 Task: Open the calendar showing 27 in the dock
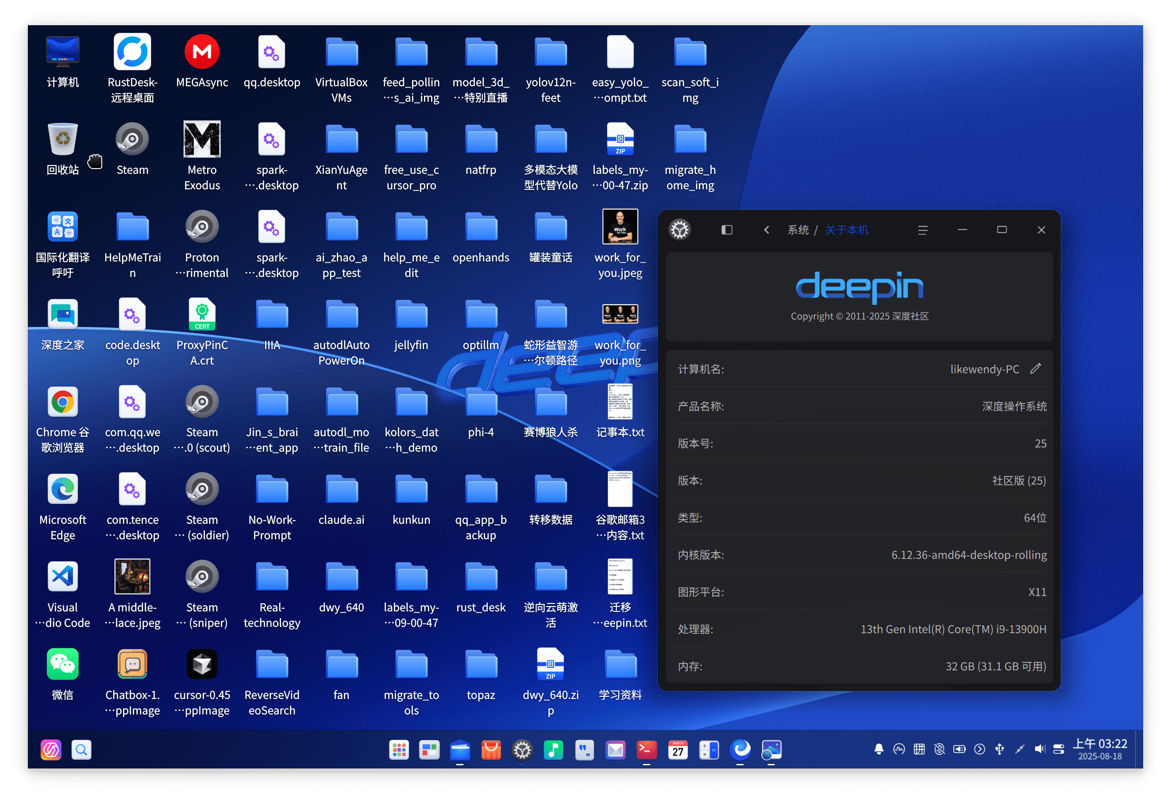pyautogui.click(x=678, y=749)
